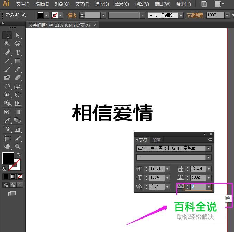Set paint mode to None
This screenshot has width=234, height=232.
coord(20,177)
